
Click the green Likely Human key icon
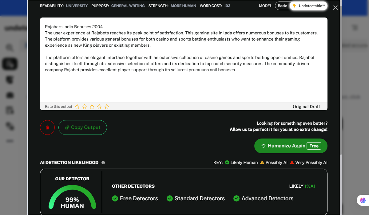(227, 162)
